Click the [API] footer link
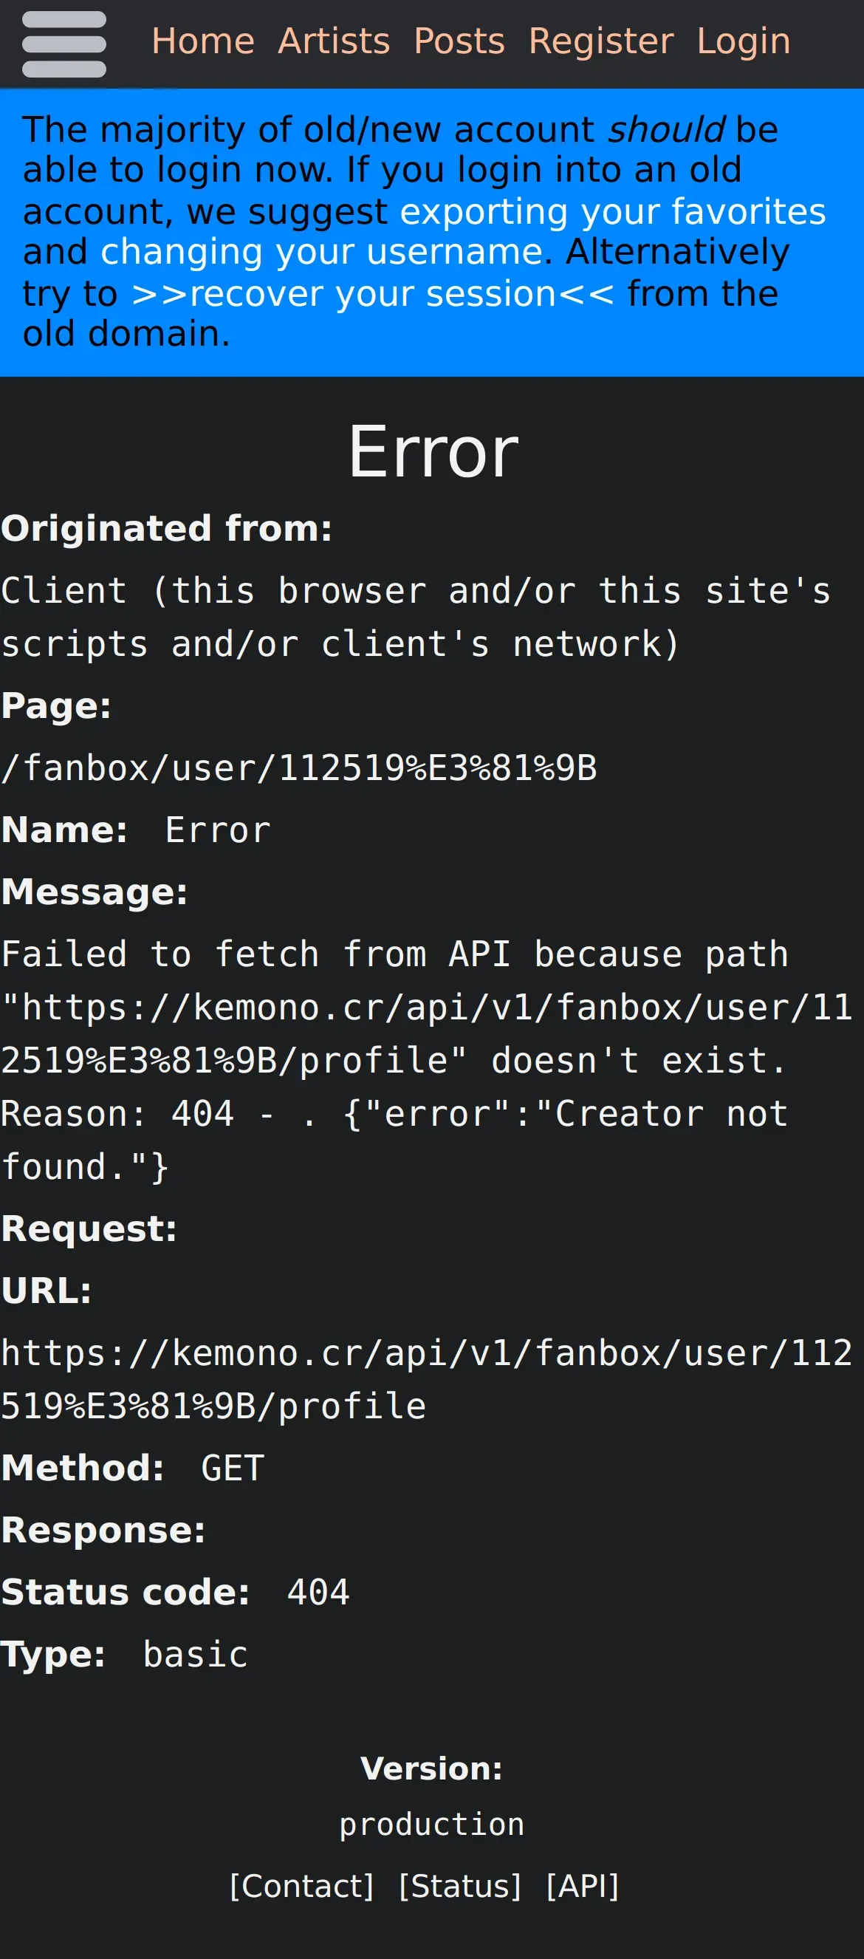Viewport: 864px width, 1959px height. tap(583, 1886)
